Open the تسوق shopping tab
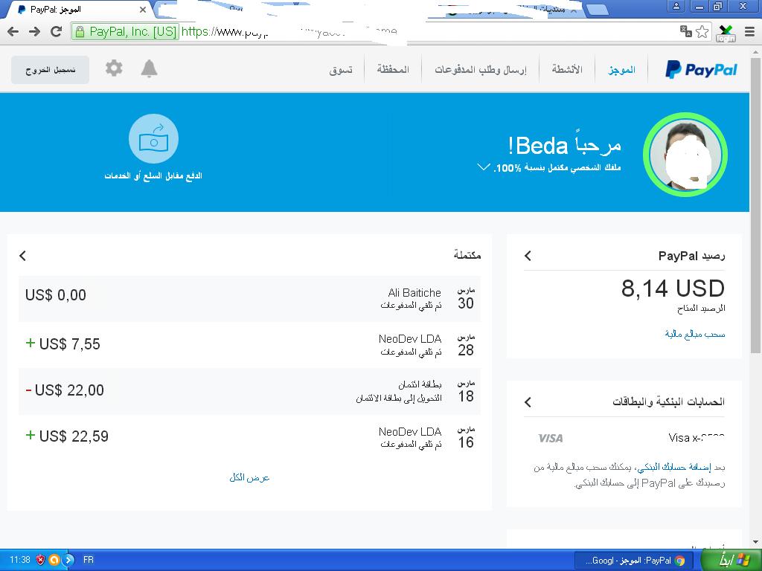This screenshot has width=762, height=571. click(341, 70)
